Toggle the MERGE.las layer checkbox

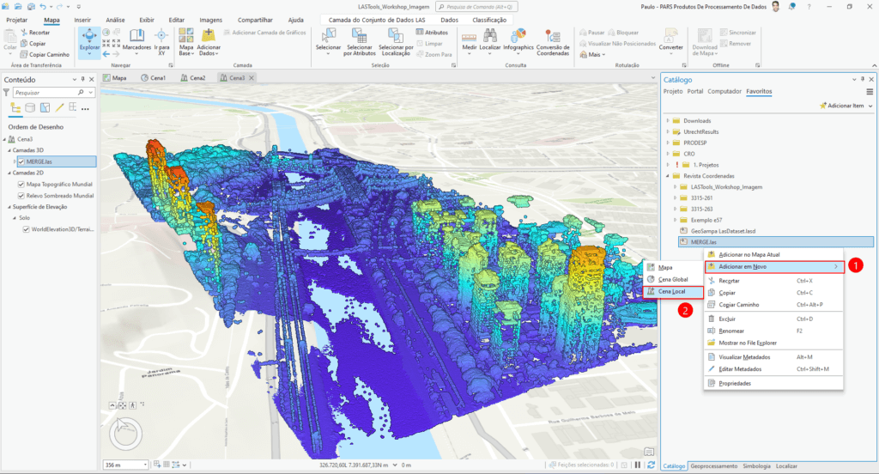[21, 161]
